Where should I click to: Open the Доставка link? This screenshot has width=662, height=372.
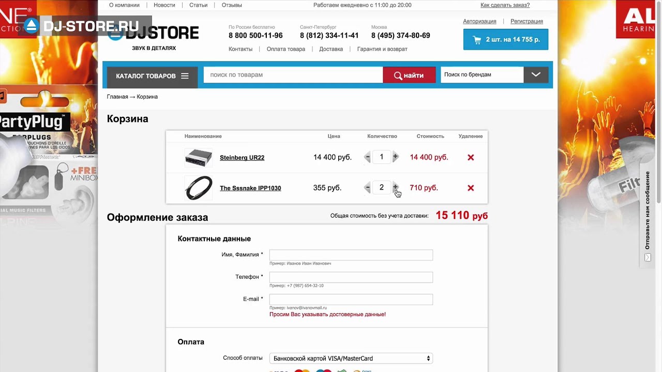331,49
